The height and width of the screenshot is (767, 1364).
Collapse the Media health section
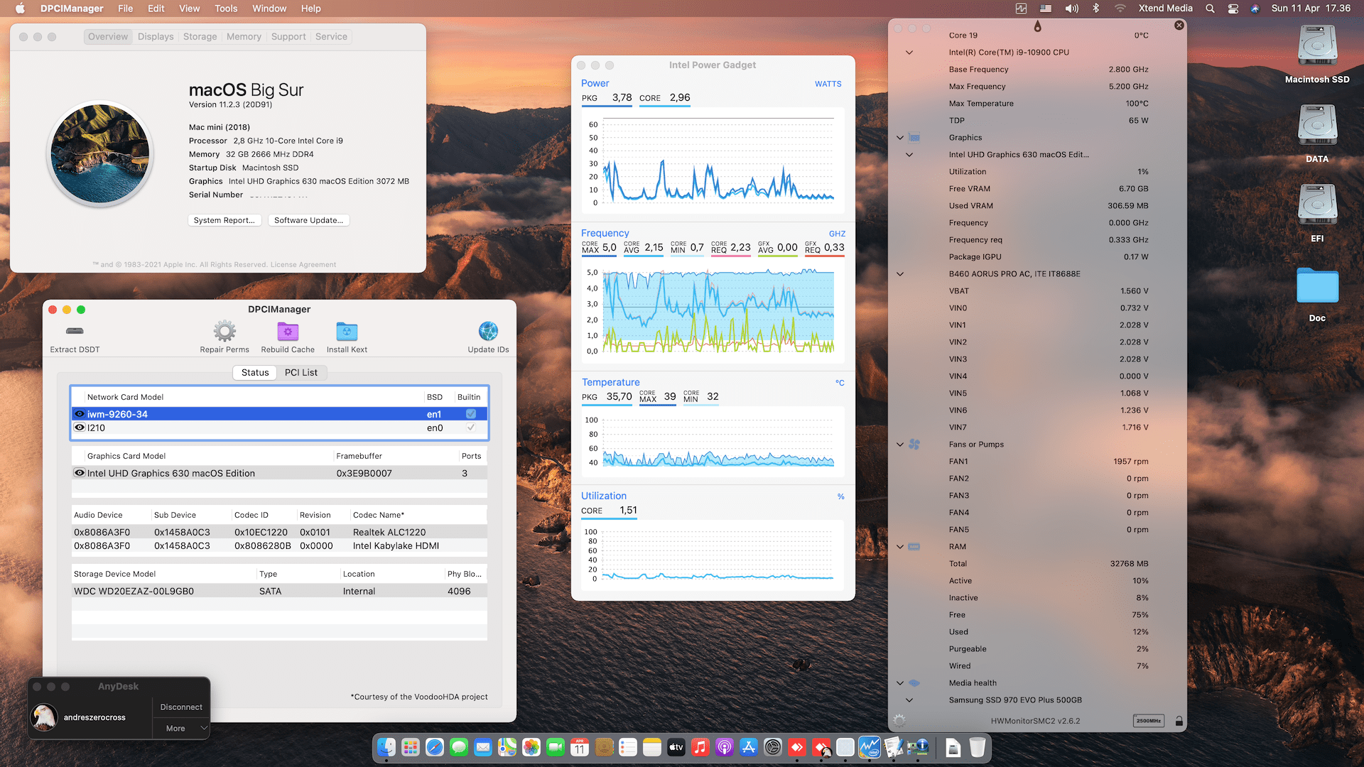pos(900,683)
